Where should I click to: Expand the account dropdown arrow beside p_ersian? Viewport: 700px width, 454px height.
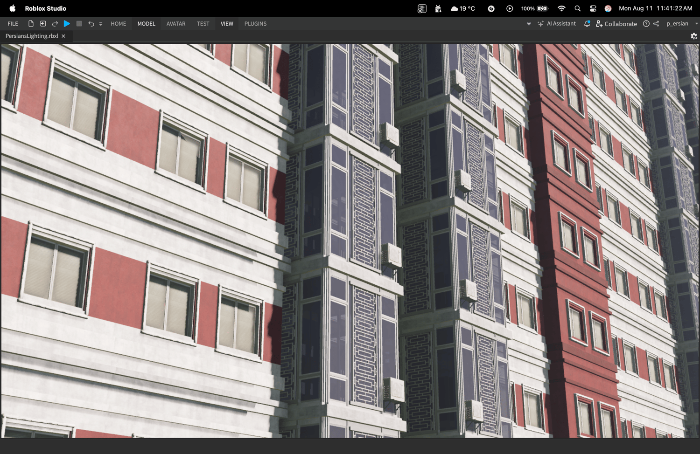point(696,24)
